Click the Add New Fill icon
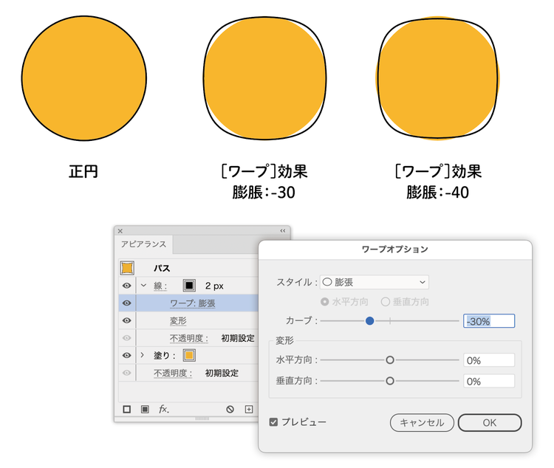 pyautogui.click(x=145, y=409)
